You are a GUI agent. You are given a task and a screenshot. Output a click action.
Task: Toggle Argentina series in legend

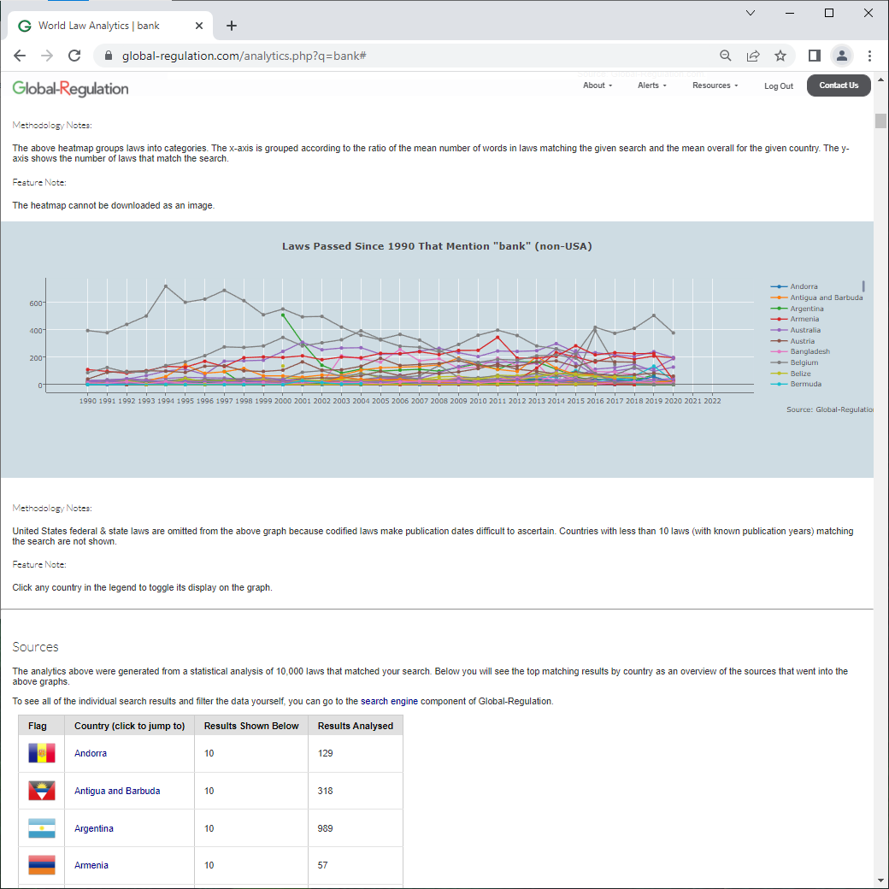point(798,309)
